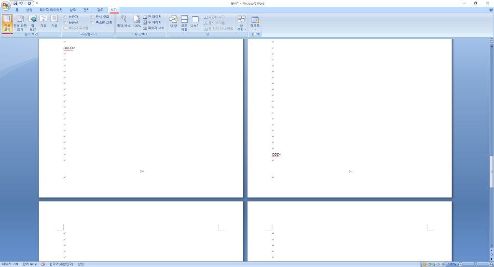Click page number 5 in the footer

pos(141,172)
